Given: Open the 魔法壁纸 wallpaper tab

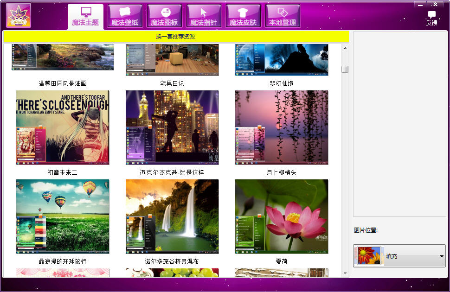Looking at the screenshot, I should tap(125, 16).
